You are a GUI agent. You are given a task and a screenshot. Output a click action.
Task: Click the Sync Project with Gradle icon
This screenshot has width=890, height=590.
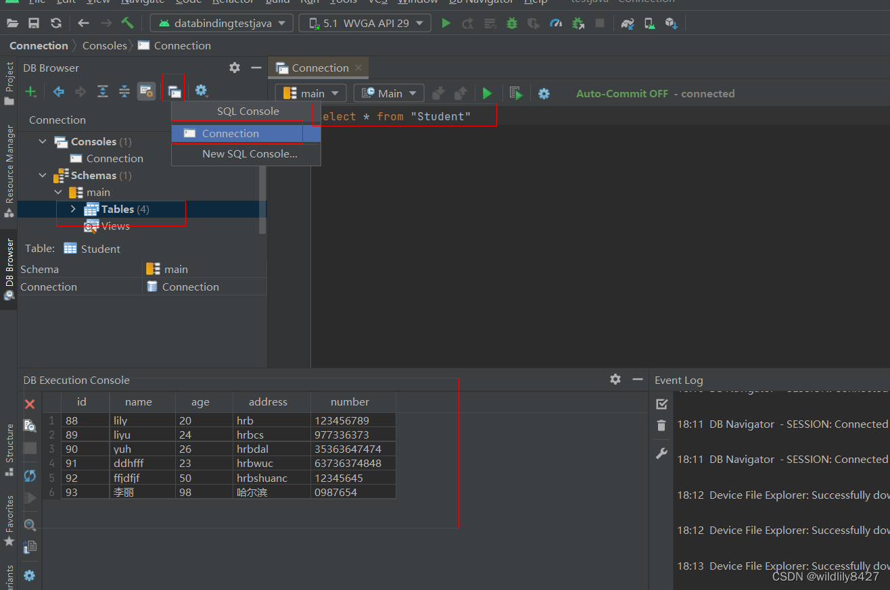pyautogui.click(x=628, y=24)
